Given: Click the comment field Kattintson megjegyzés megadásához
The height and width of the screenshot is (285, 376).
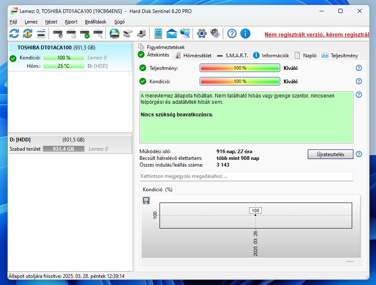Looking at the screenshot, I should [246, 176].
